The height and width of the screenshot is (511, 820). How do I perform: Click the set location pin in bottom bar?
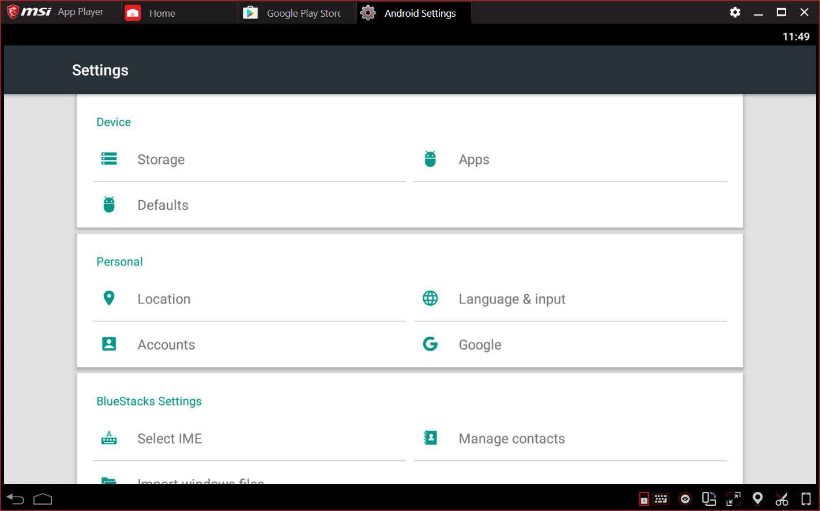point(758,498)
